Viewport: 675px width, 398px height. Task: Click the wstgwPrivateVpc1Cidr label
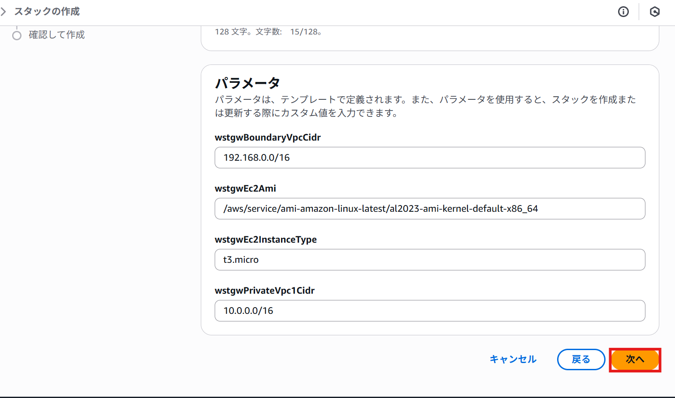(264, 291)
